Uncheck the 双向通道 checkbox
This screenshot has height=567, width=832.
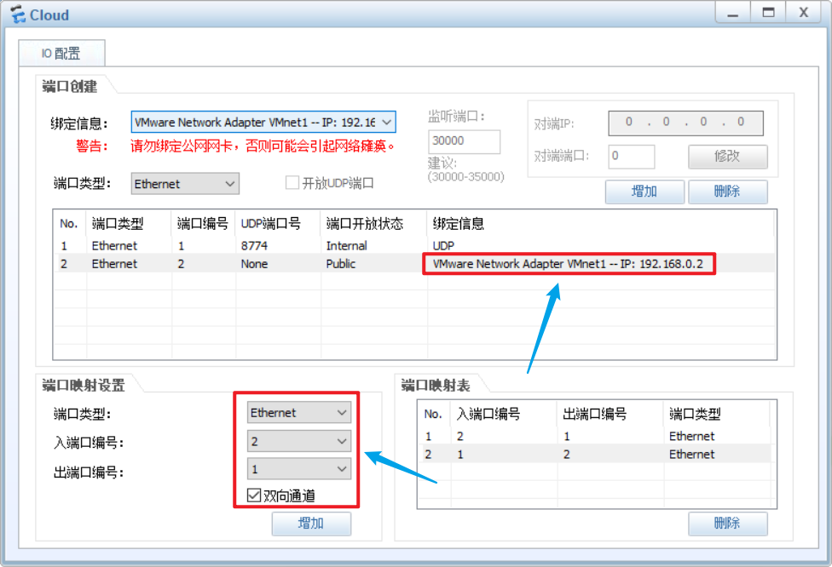coord(253,496)
